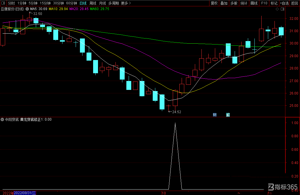Switch to 周线 weekly chart
300x195 pixels.
93,3
